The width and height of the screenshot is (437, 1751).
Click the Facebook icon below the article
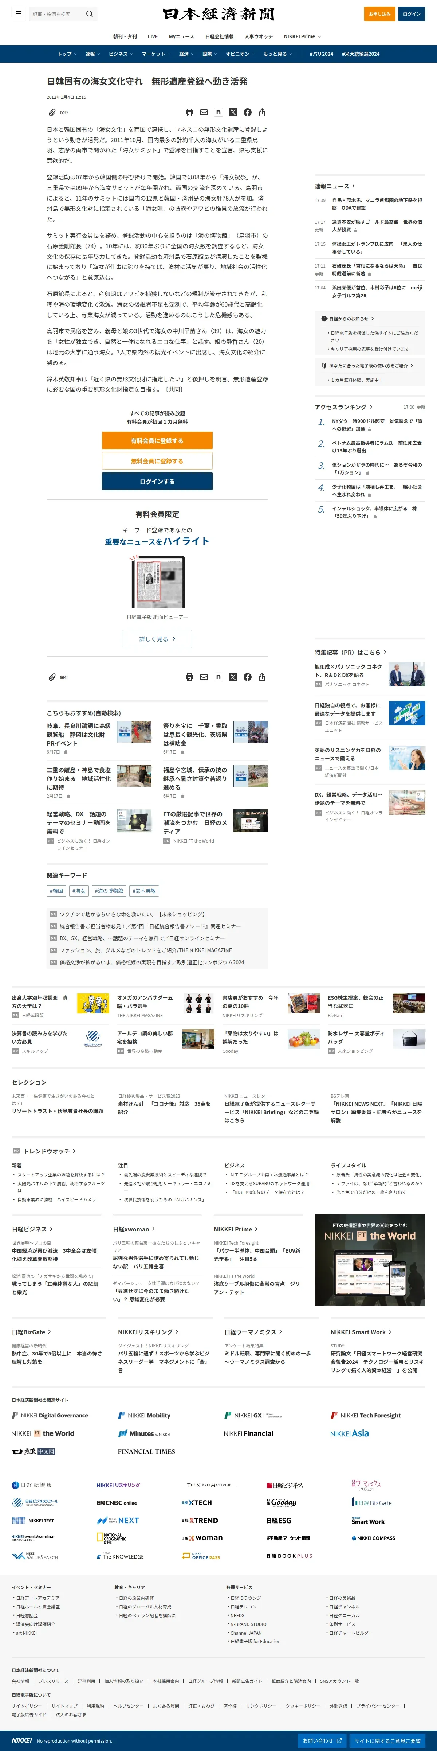248,677
